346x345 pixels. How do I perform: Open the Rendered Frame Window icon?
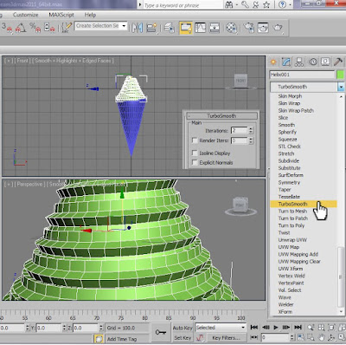pos(263,28)
